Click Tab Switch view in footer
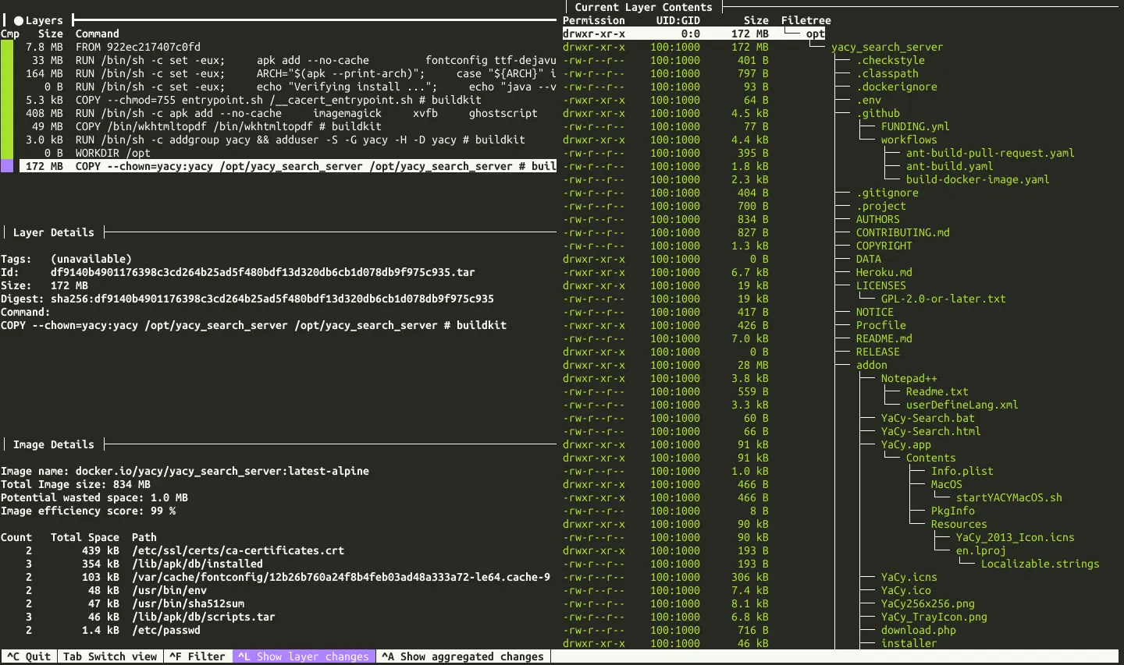 [x=110, y=656]
